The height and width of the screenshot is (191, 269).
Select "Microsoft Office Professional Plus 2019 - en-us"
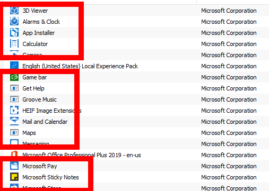pyautogui.click(x=82, y=155)
